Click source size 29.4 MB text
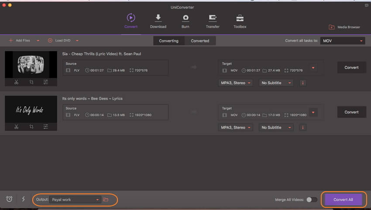371x210 pixels. [119, 70]
